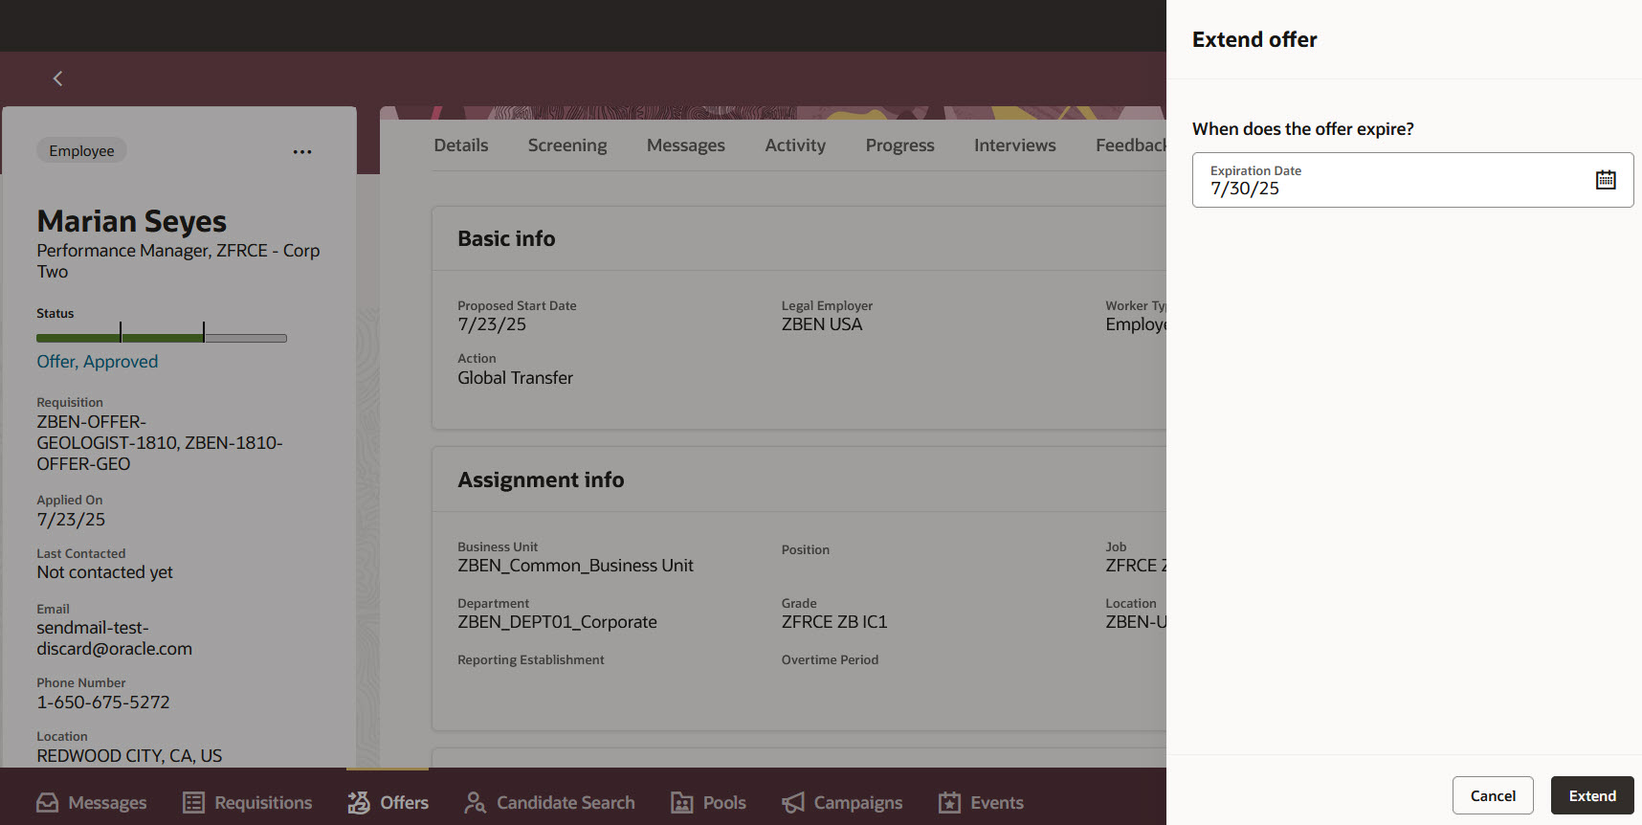Open Events in the bottom navigation
Image resolution: width=1642 pixels, height=825 pixels.
(981, 803)
